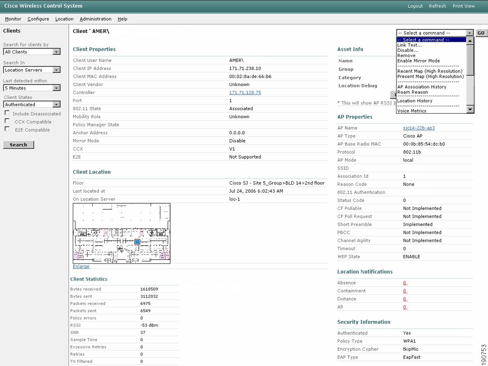This screenshot has width=488, height=366.
Task: Click EAP Type value 'EapFast'
Action: point(412,357)
